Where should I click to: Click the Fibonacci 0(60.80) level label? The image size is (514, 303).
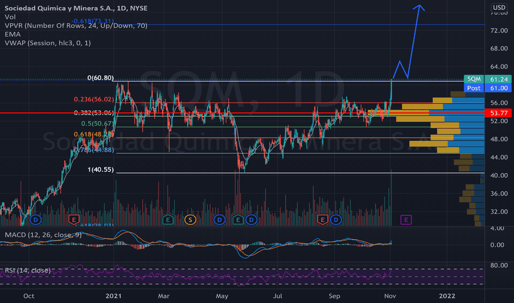pos(100,78)
